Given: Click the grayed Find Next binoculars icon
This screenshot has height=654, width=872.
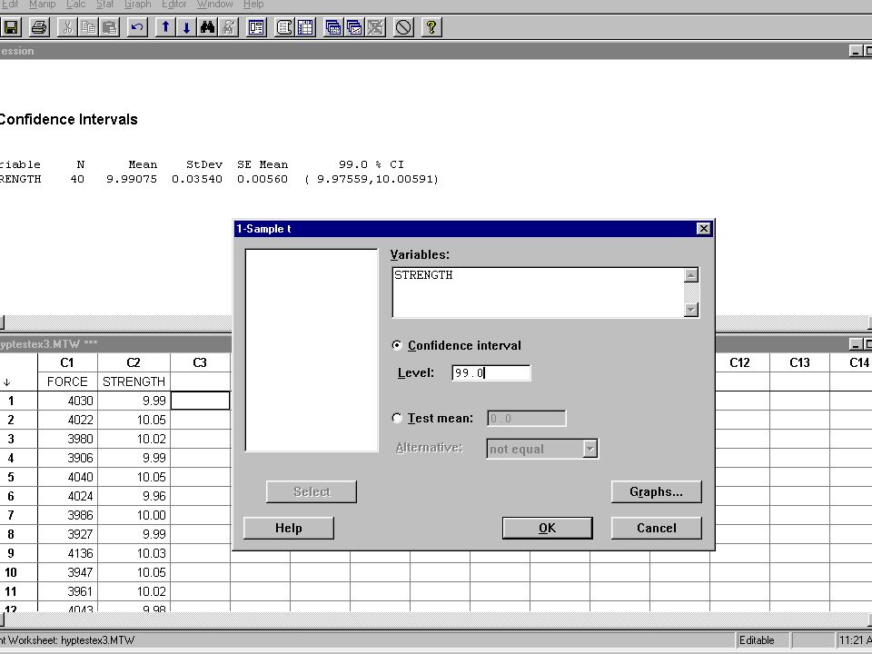Looking at the screenshot, I should (x=229, y=27).
